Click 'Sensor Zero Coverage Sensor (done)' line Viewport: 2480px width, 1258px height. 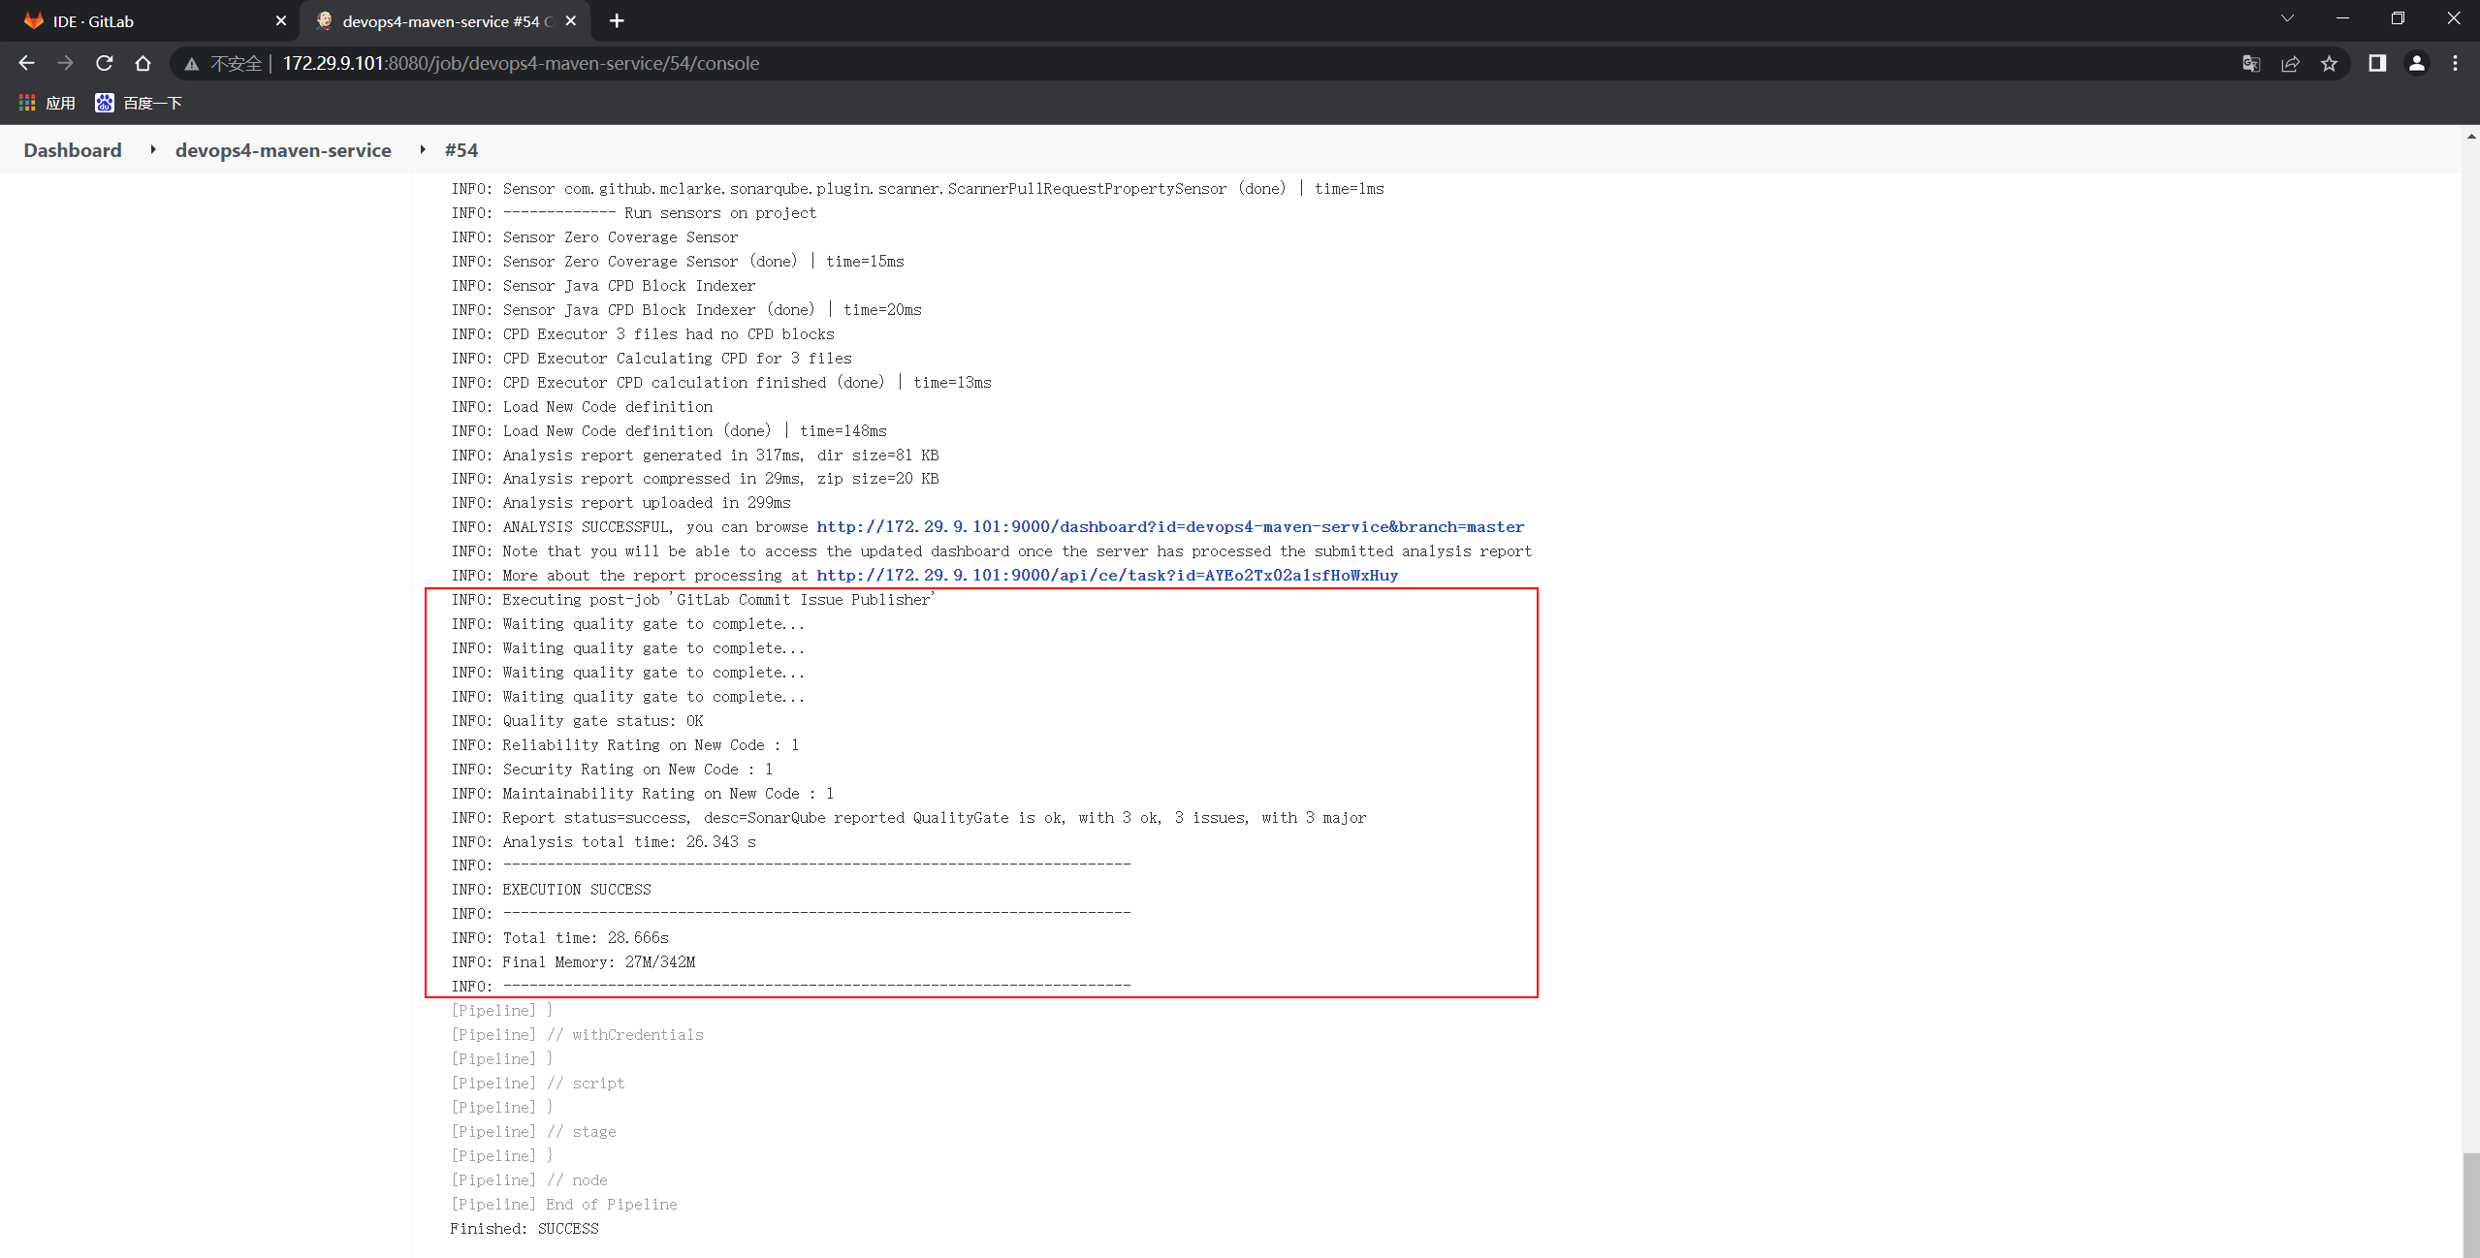coord(678,262)
